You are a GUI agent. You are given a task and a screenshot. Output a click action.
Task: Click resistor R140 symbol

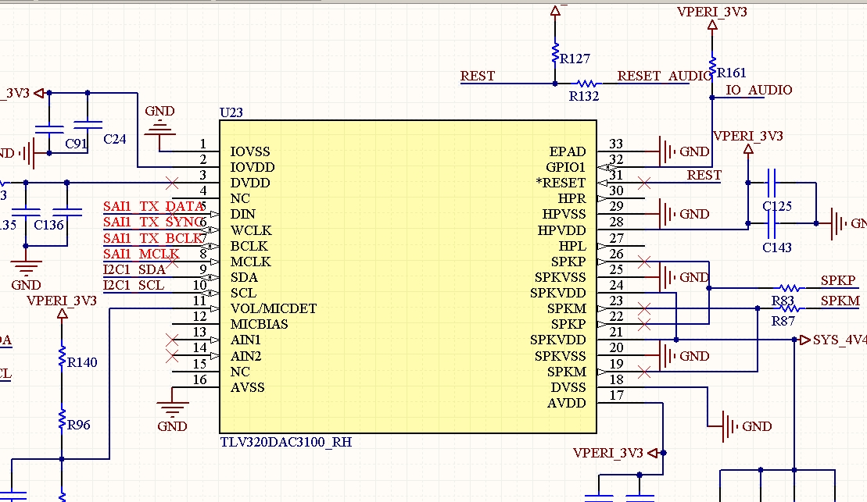point(62,356)
